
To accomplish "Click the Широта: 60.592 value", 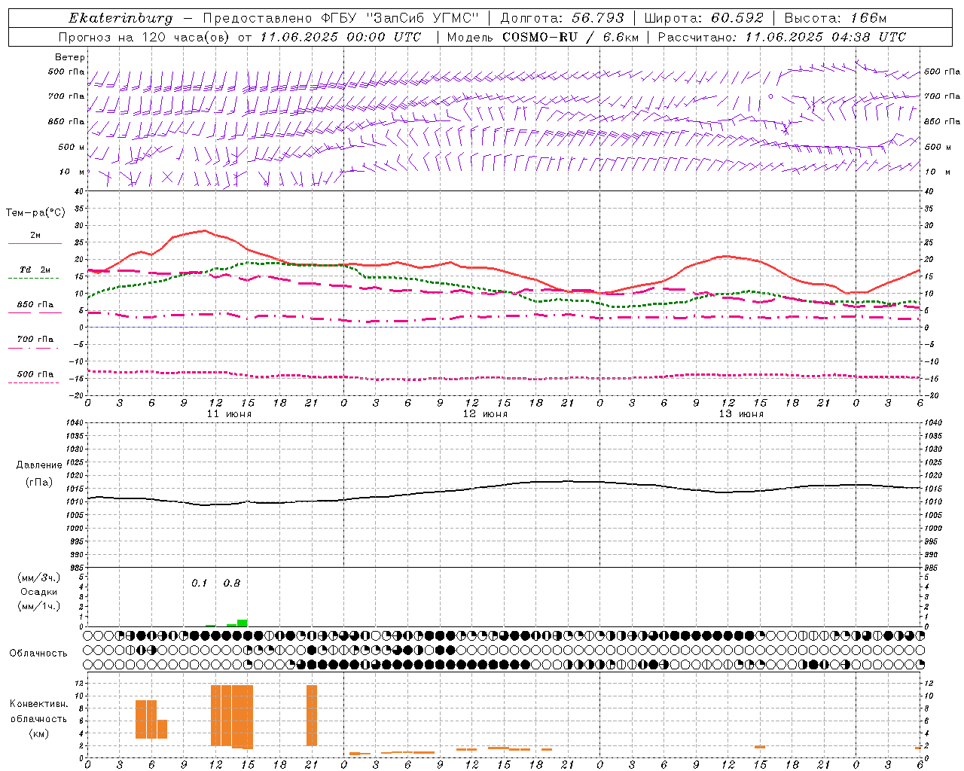I will [703, 18].
